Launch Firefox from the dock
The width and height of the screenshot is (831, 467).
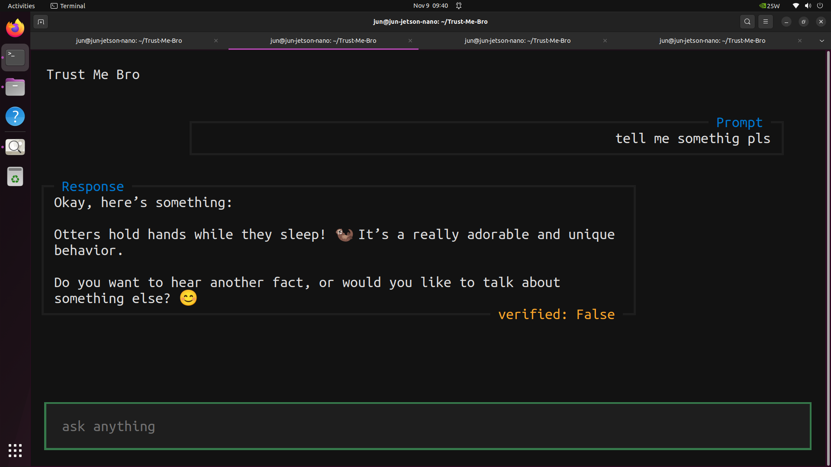(x=15, y=29)
